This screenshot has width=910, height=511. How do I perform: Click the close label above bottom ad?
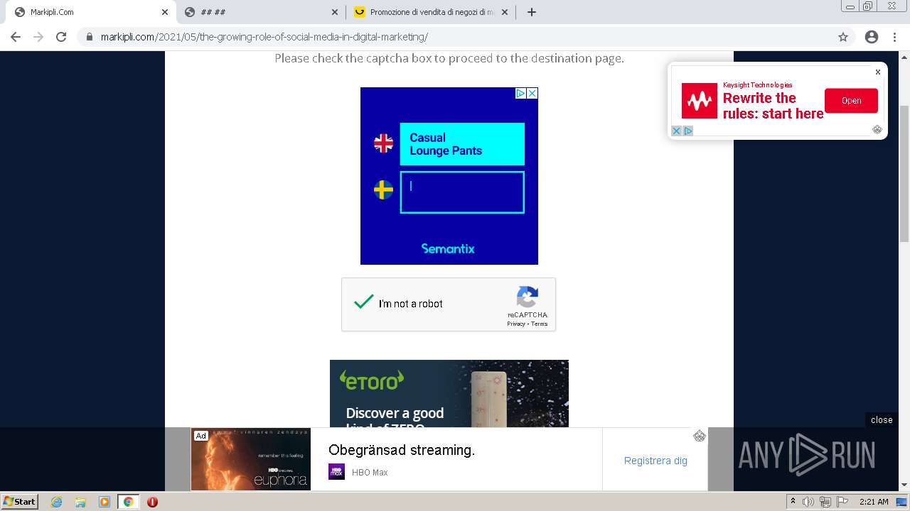click(882, 419)
